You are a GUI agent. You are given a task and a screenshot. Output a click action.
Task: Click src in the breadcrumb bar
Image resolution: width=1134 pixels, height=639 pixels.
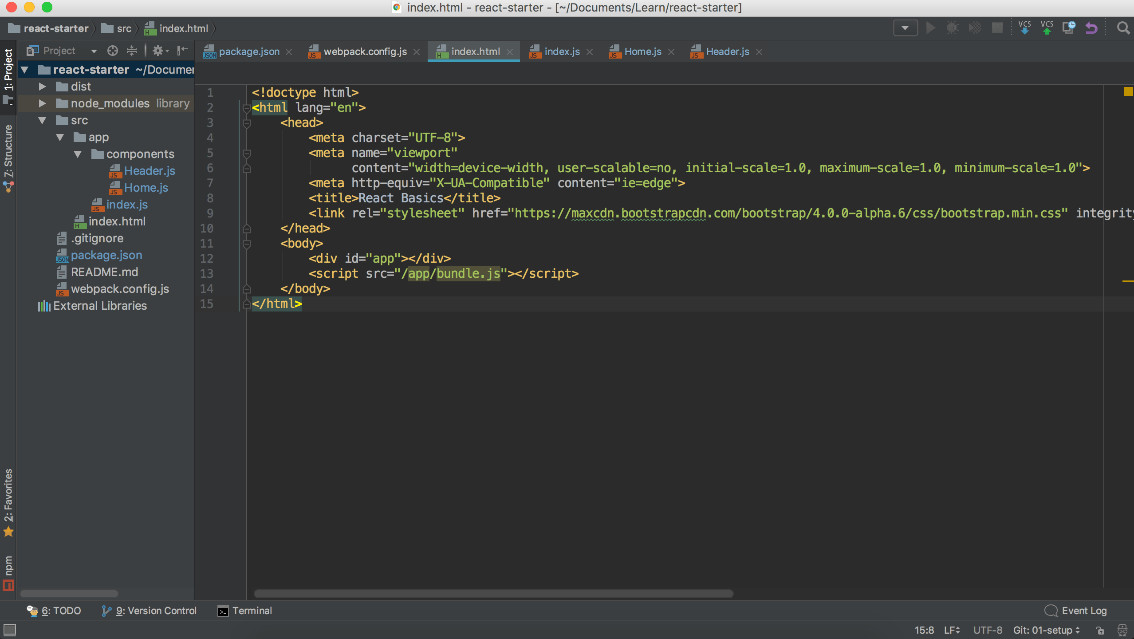click(x=117, y=28)
